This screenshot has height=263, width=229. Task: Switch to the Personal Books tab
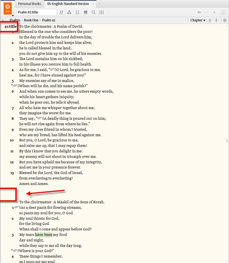[30, 4]
